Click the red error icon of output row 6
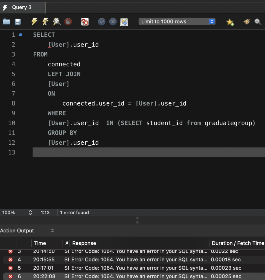 click(x=11, y=276)
